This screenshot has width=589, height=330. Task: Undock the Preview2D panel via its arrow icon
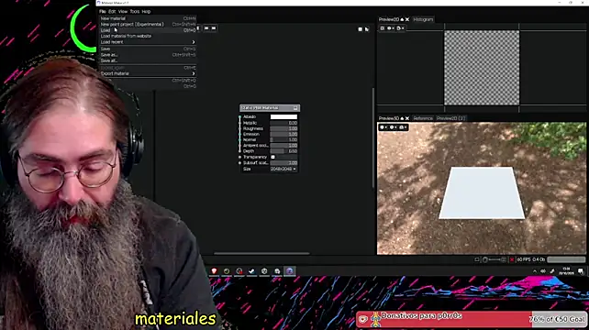[x=402, y=19]
